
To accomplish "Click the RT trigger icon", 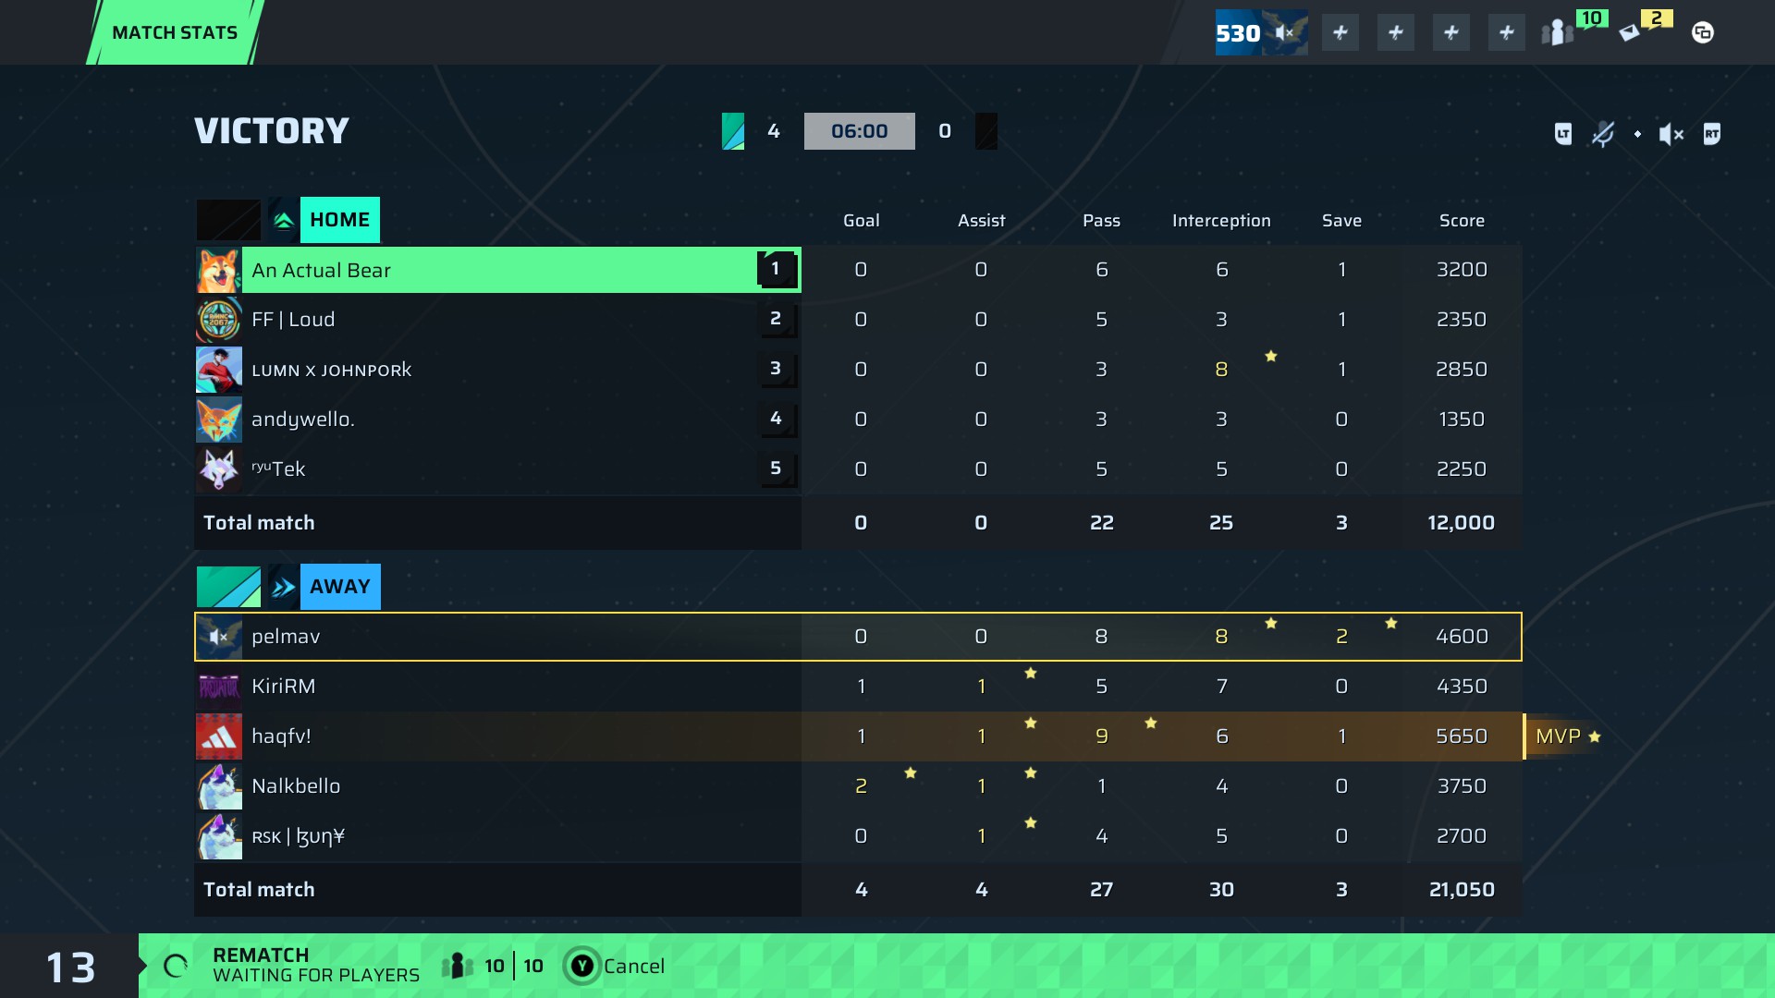I will [1712, 134].
